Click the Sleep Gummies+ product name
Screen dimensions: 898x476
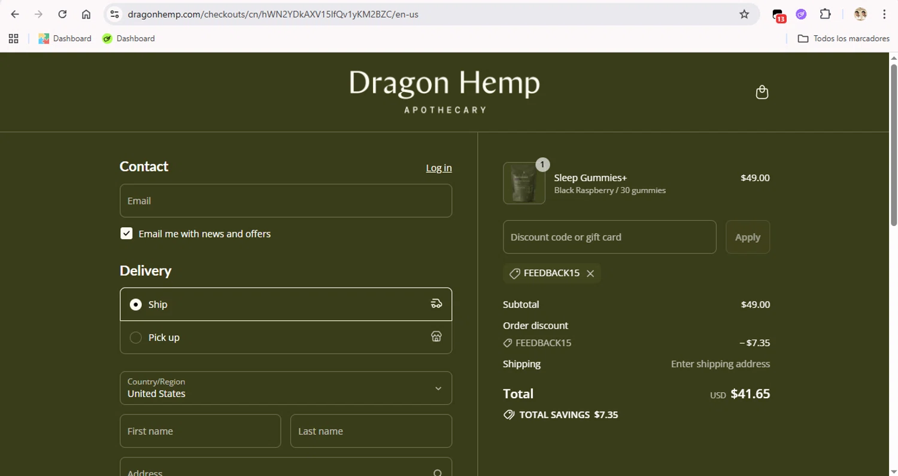tap(590, 178)
